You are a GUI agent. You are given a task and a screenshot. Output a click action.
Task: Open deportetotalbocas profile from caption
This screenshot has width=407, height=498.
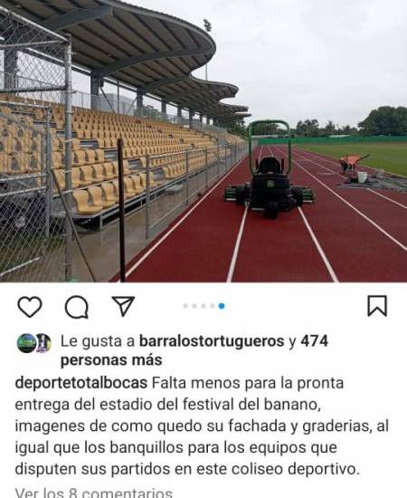pyautogui.click(x=80, y=383)
